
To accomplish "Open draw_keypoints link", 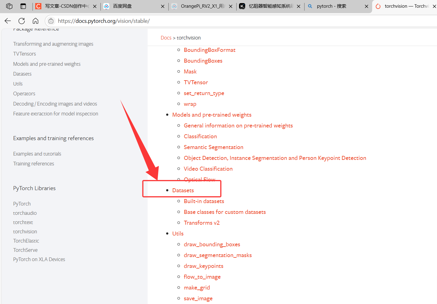I will [x=204, y=266].
